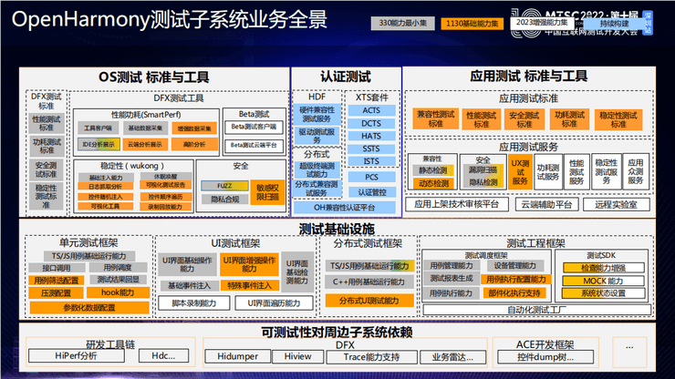Click the '静态检测' box under 兼容性
Viewport: 675px width, 379px height.
pyautogui.click(x=432, y=170)
